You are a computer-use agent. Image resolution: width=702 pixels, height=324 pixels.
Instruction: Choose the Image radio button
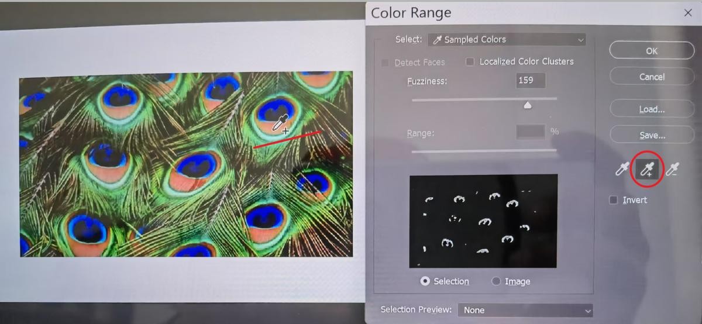coord(496,281)
